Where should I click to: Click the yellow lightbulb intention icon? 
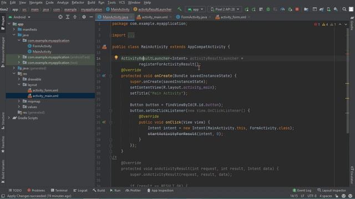point(116,57)
